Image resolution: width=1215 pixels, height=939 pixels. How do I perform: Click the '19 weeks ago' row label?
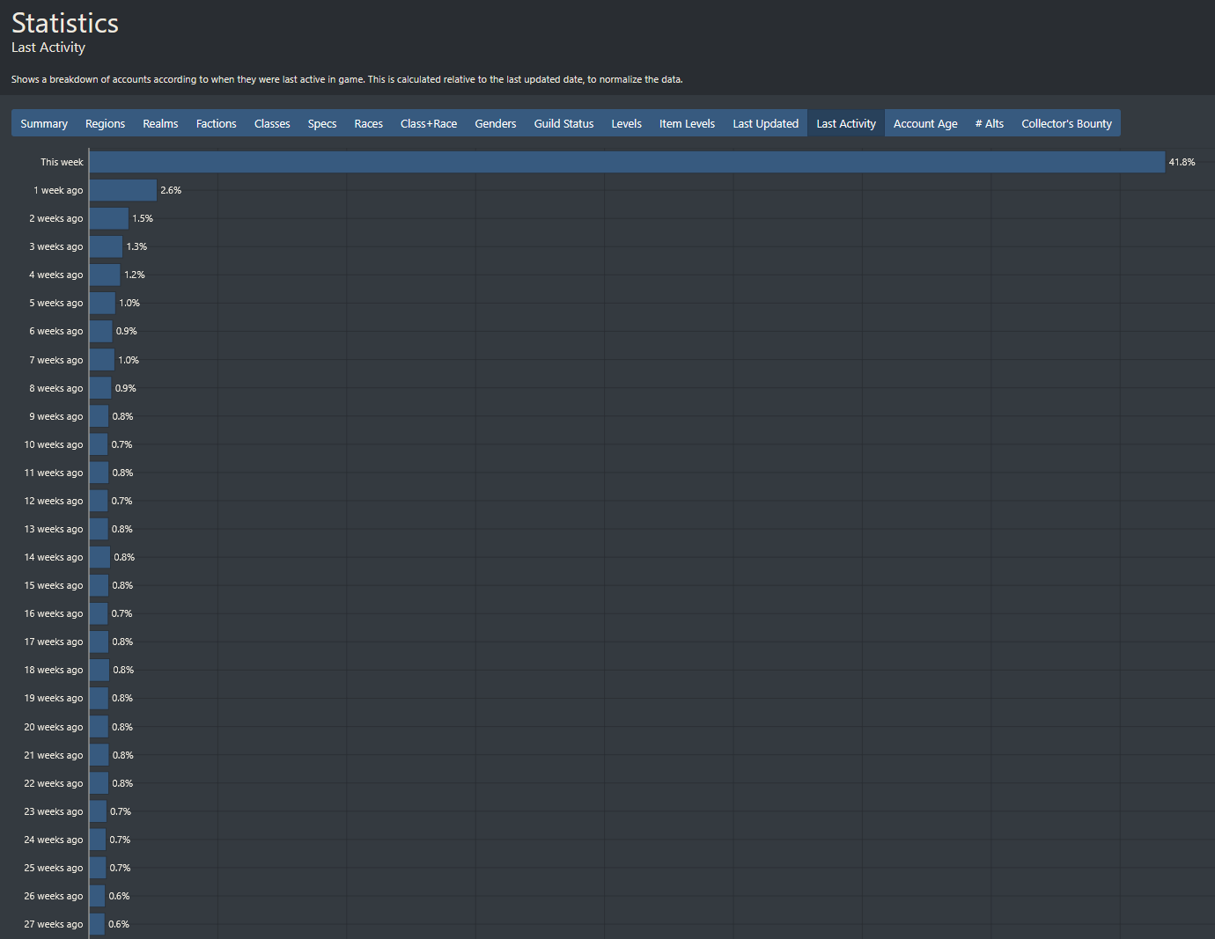[x=54, y=698]
